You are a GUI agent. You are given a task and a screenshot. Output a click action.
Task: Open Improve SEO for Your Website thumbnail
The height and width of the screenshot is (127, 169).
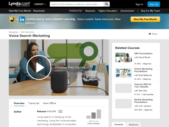tap(124, 88)
